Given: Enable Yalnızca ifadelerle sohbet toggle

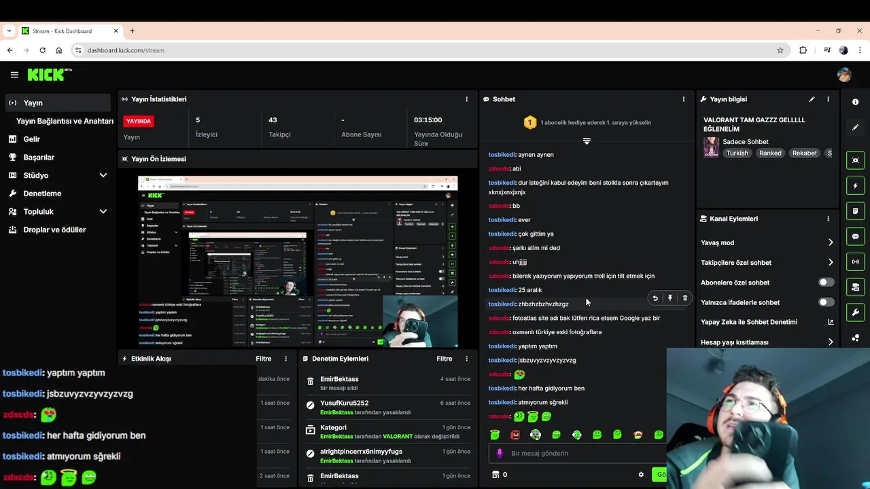Looking at the screenshot, I should click(826, 302).
